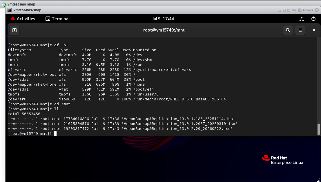Click the console window frame icon
The image size is (321, 182).
click(289, 10)
